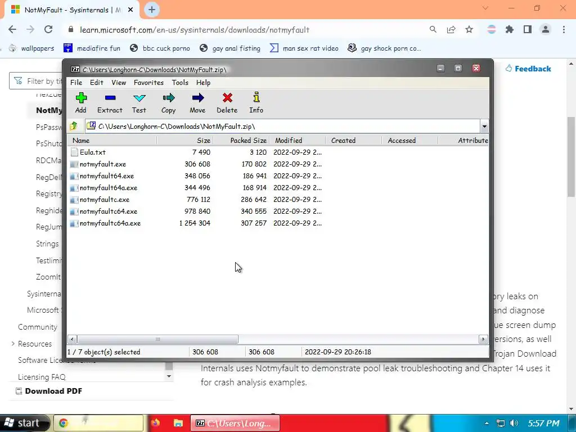The width and height of the screenshot is (576, 432).
Task: Bookmark this page with the star icon
Action: point(469,29)
